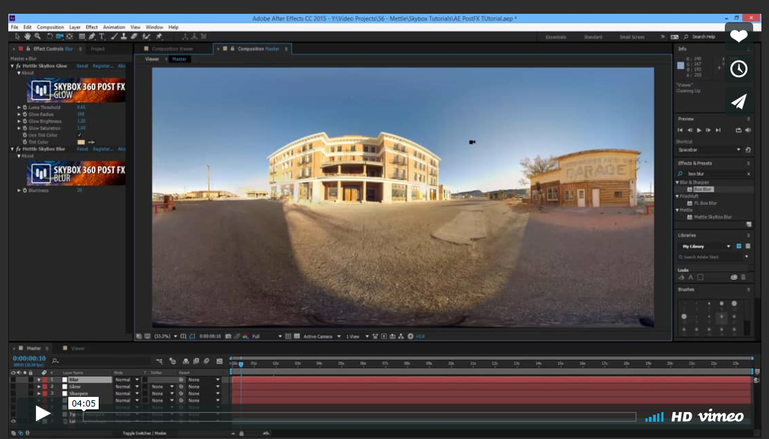Select the Type text tool
This screenshot has width=769, height=439.
coord(102,37)
